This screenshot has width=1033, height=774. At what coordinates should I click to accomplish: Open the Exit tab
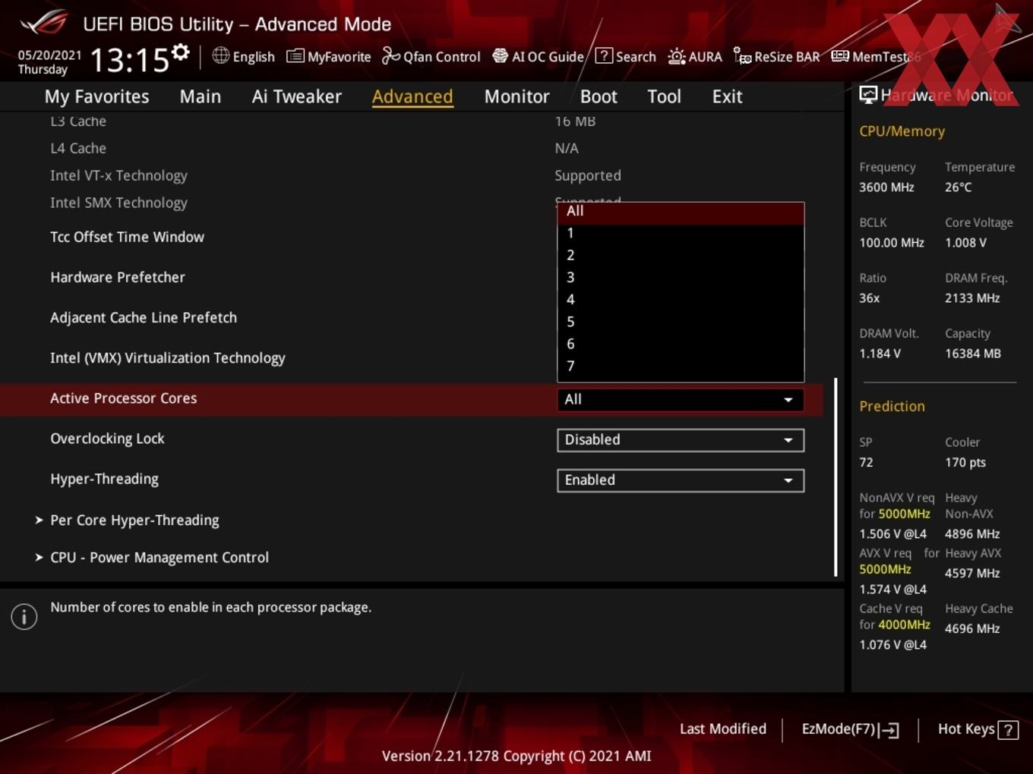coord(727,96)
